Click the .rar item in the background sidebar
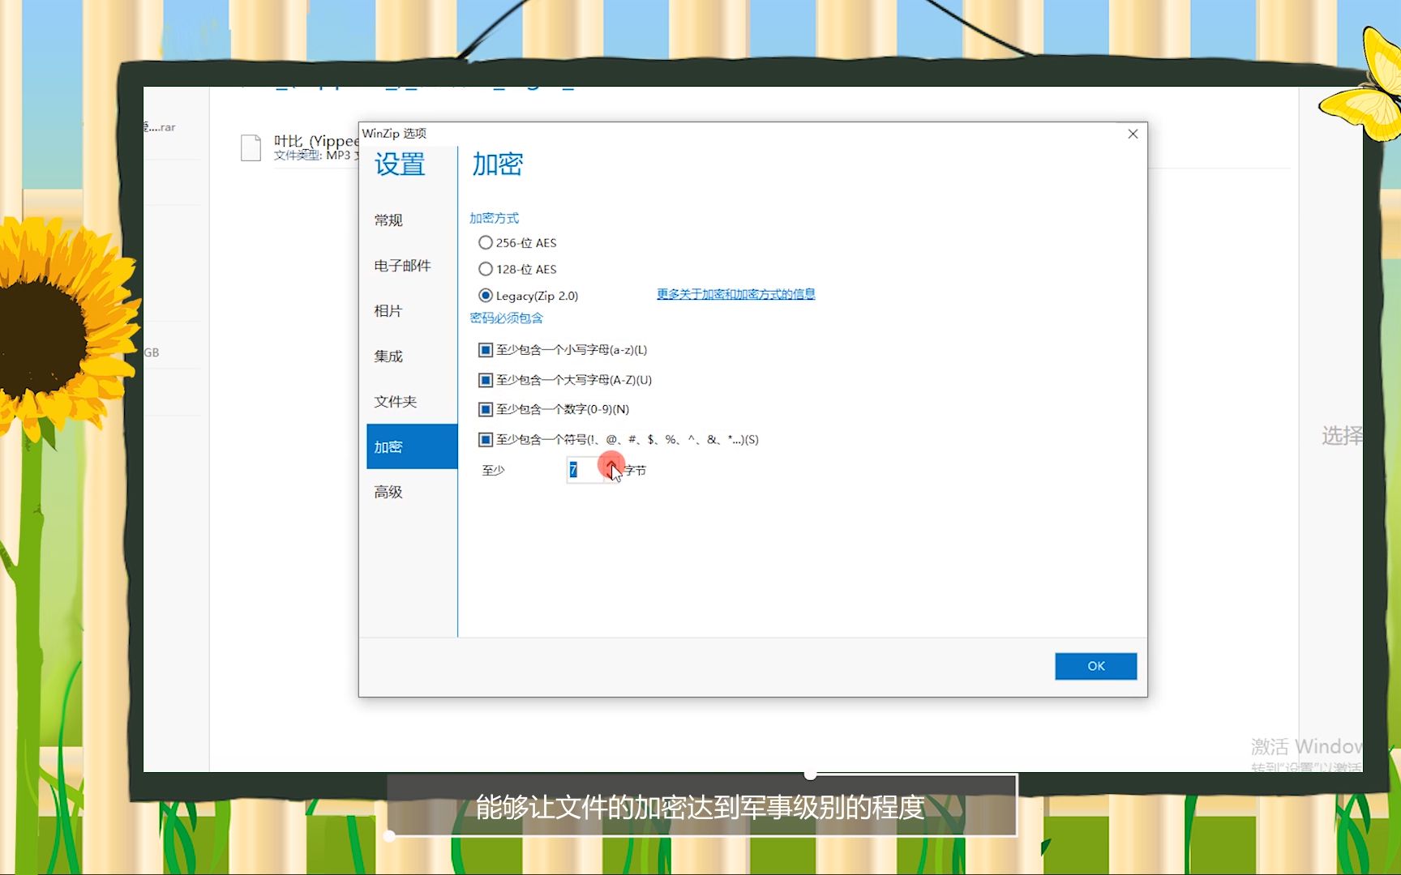The width and height of the screenshot is (1401, 875). [161, 127]
